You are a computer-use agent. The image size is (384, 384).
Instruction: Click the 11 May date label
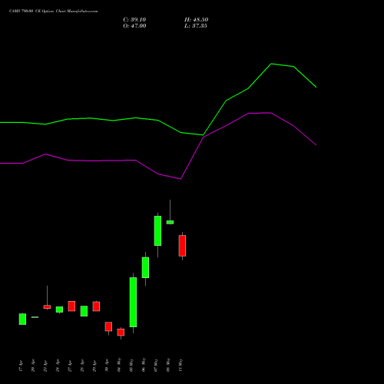coord(180,366)
